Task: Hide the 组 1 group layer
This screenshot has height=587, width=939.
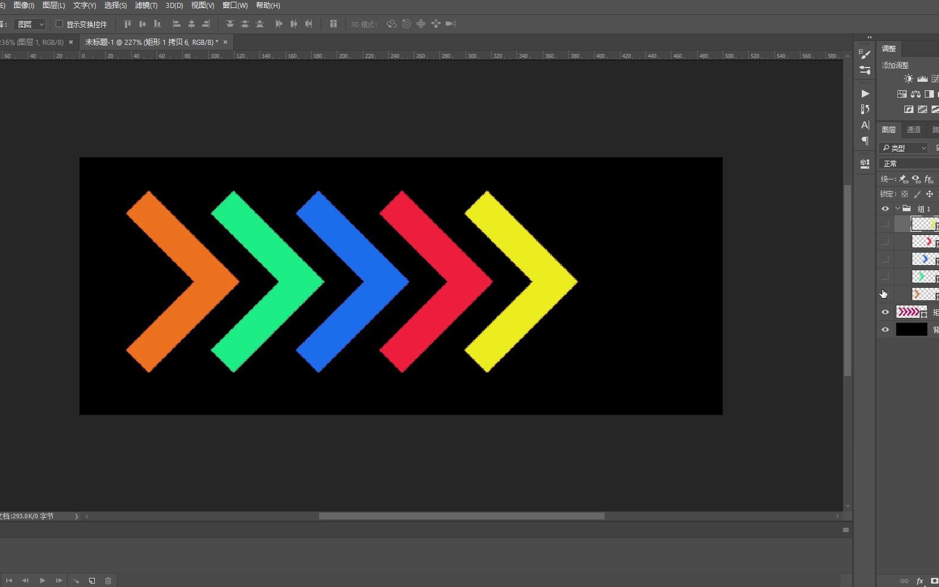Action: (885, 208)
